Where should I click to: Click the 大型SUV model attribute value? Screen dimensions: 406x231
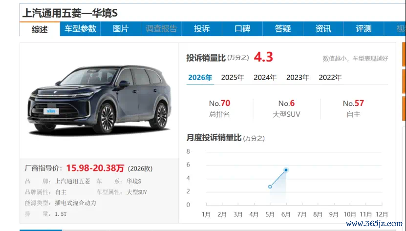[x=137, y=192]
